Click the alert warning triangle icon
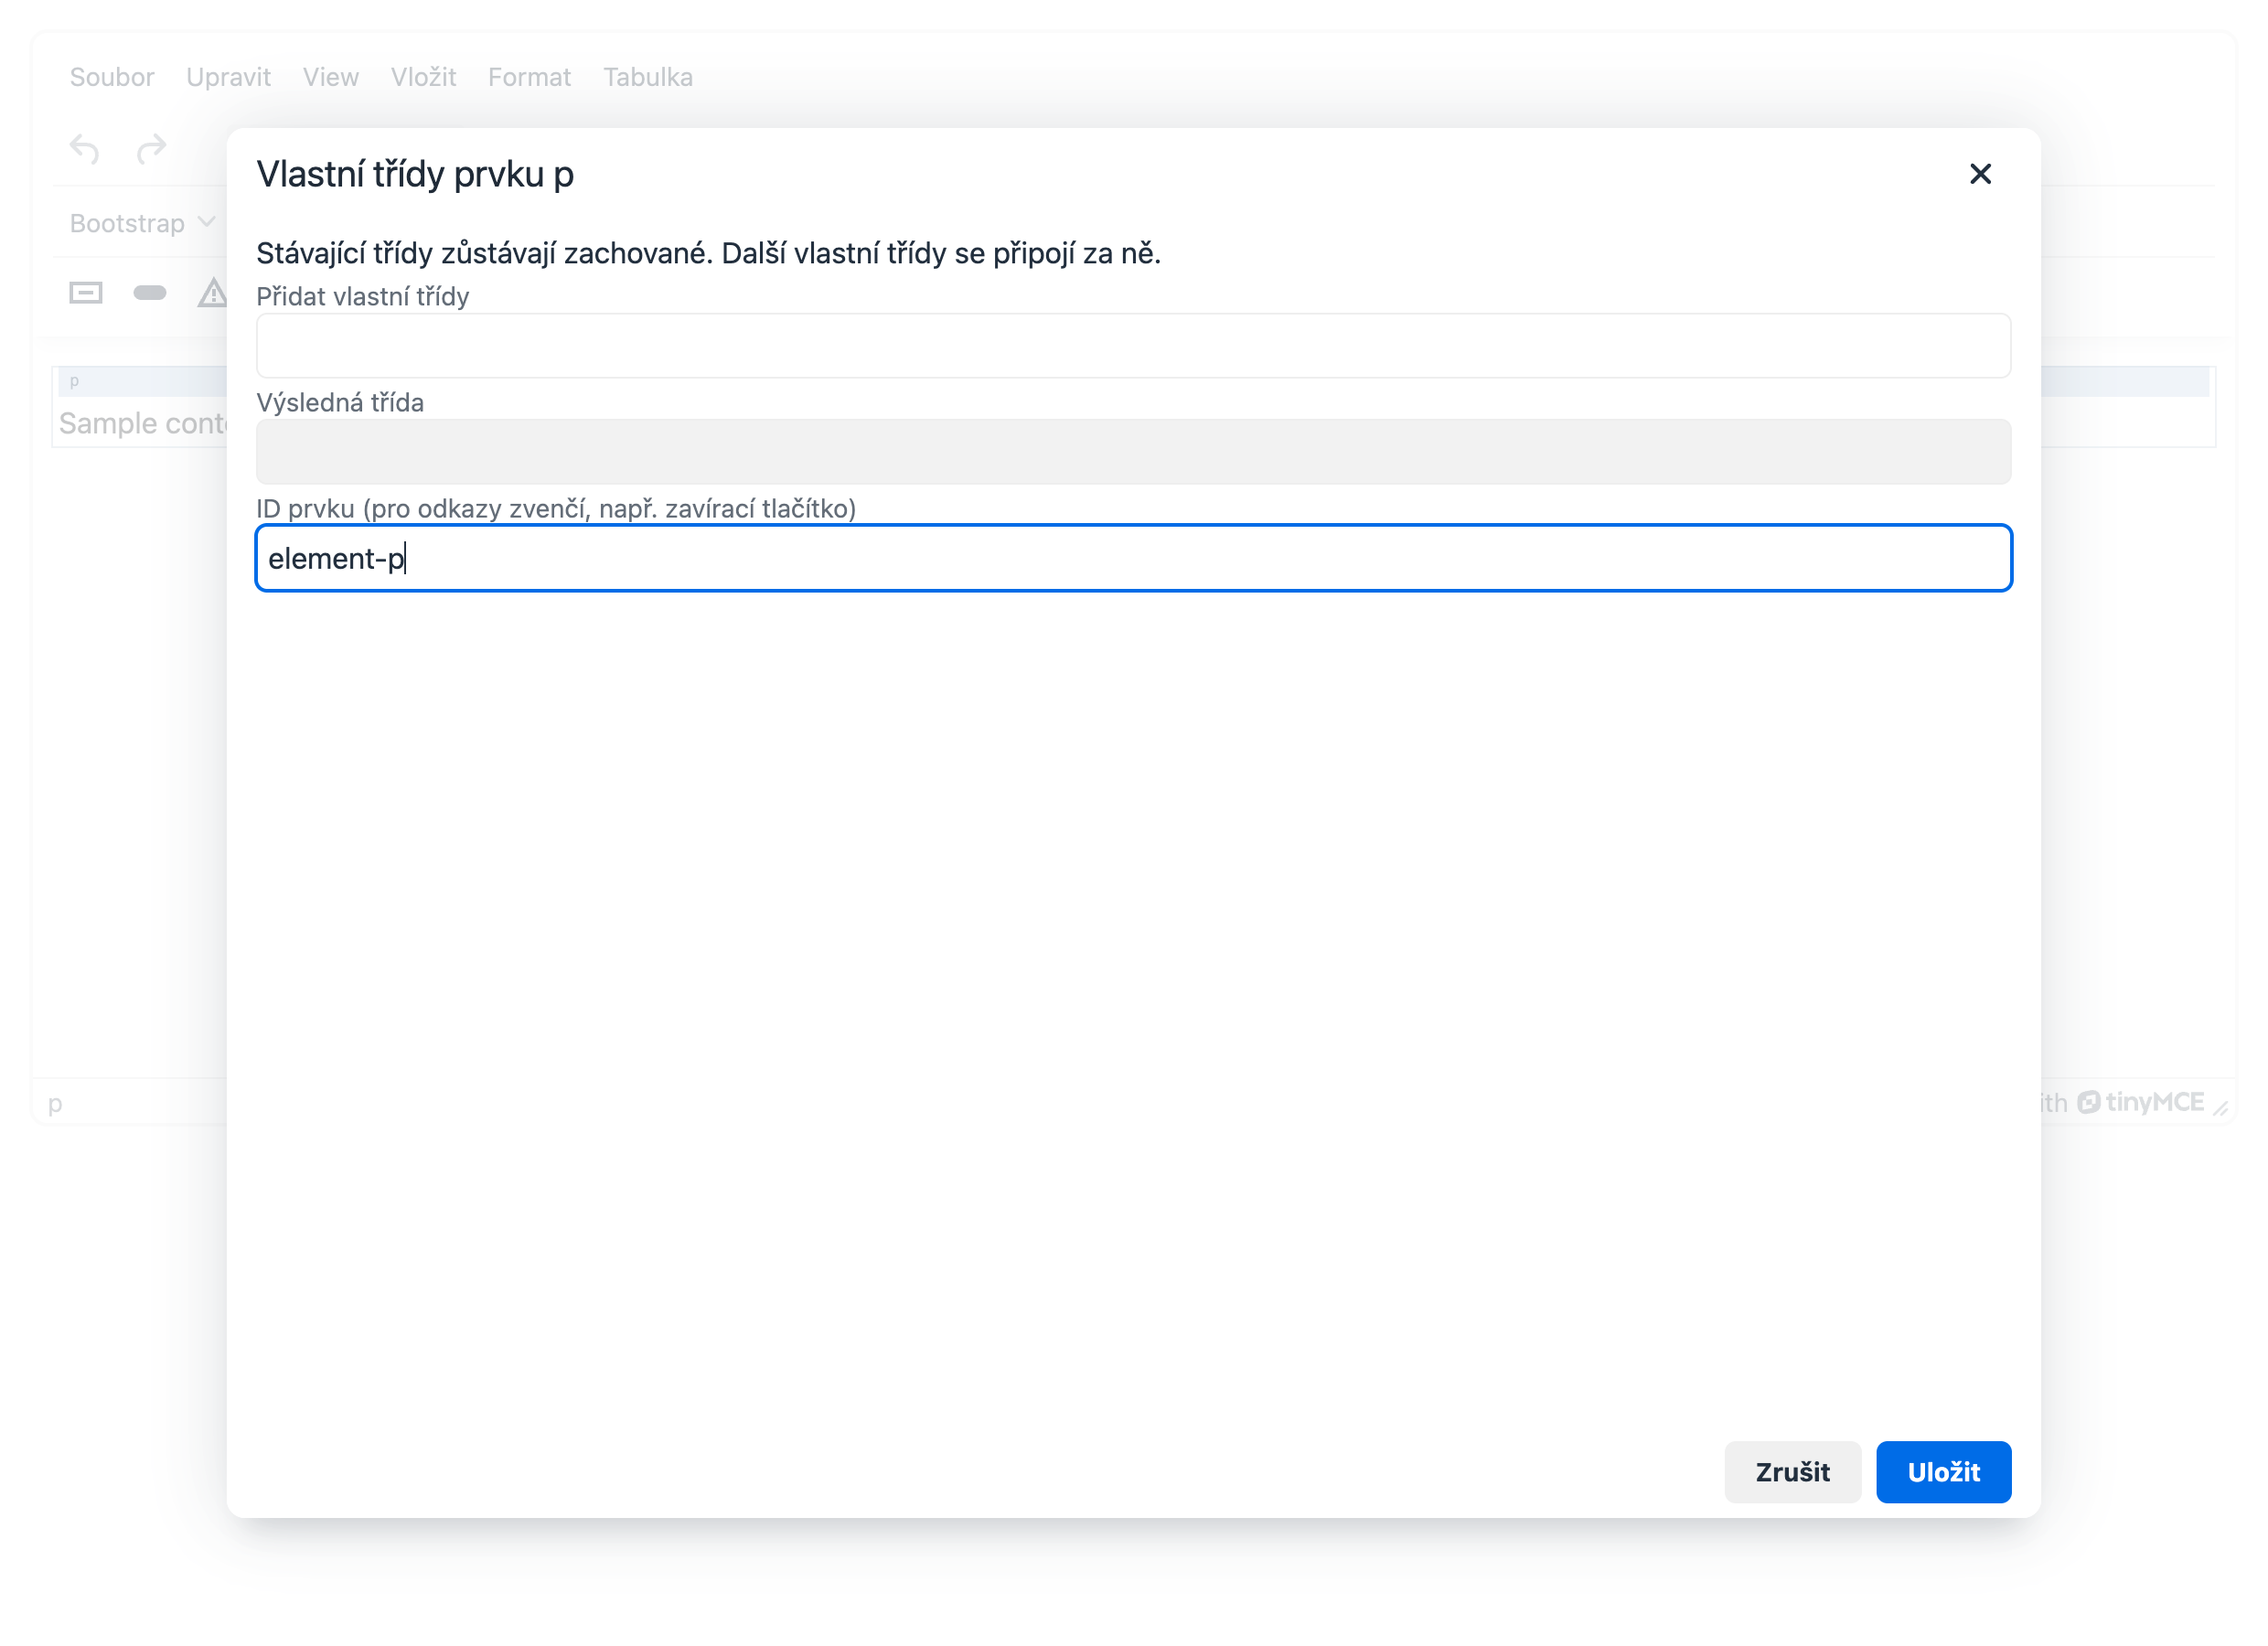 point(212,293)
